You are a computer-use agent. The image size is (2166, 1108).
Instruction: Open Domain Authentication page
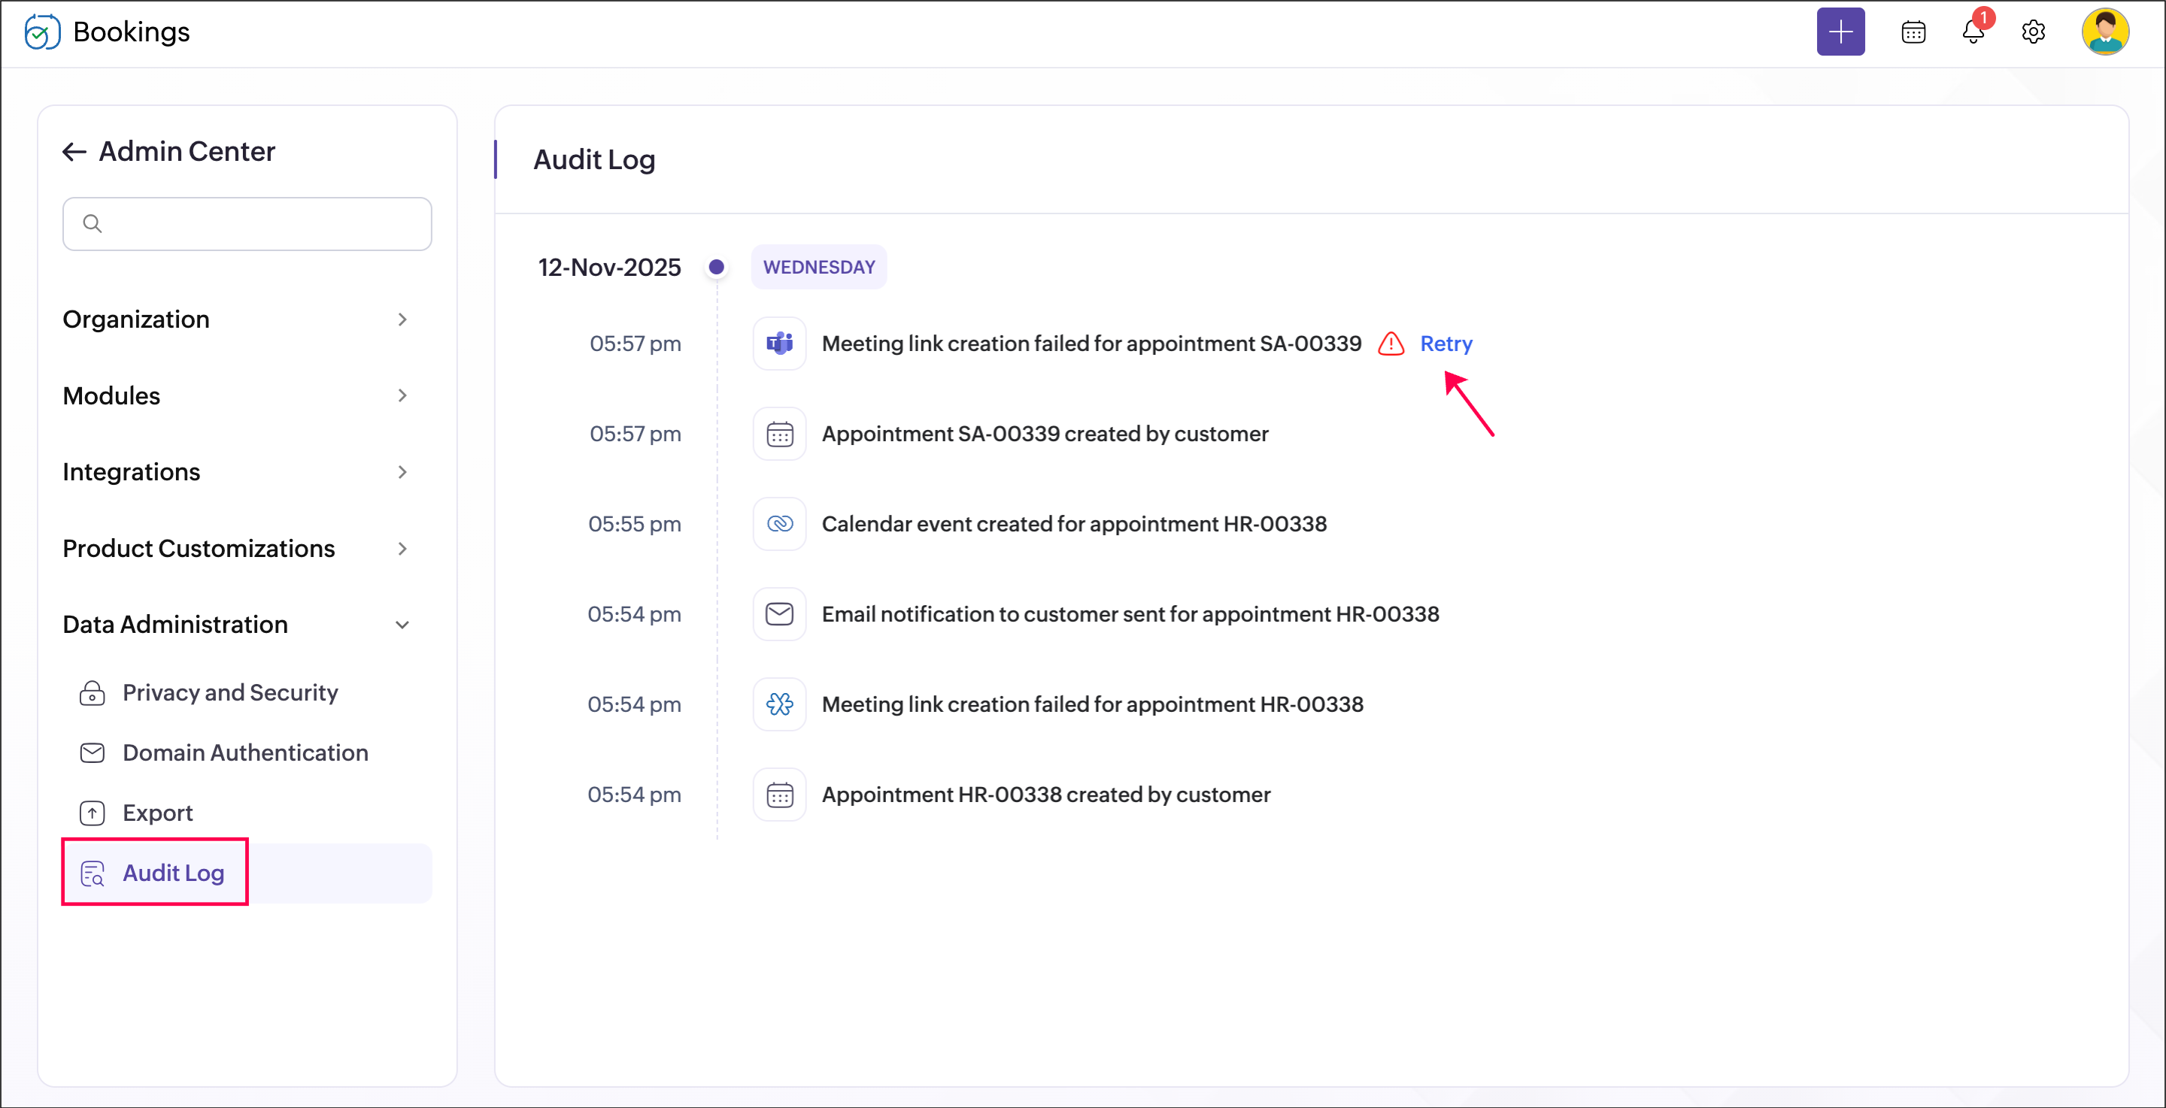244,752
